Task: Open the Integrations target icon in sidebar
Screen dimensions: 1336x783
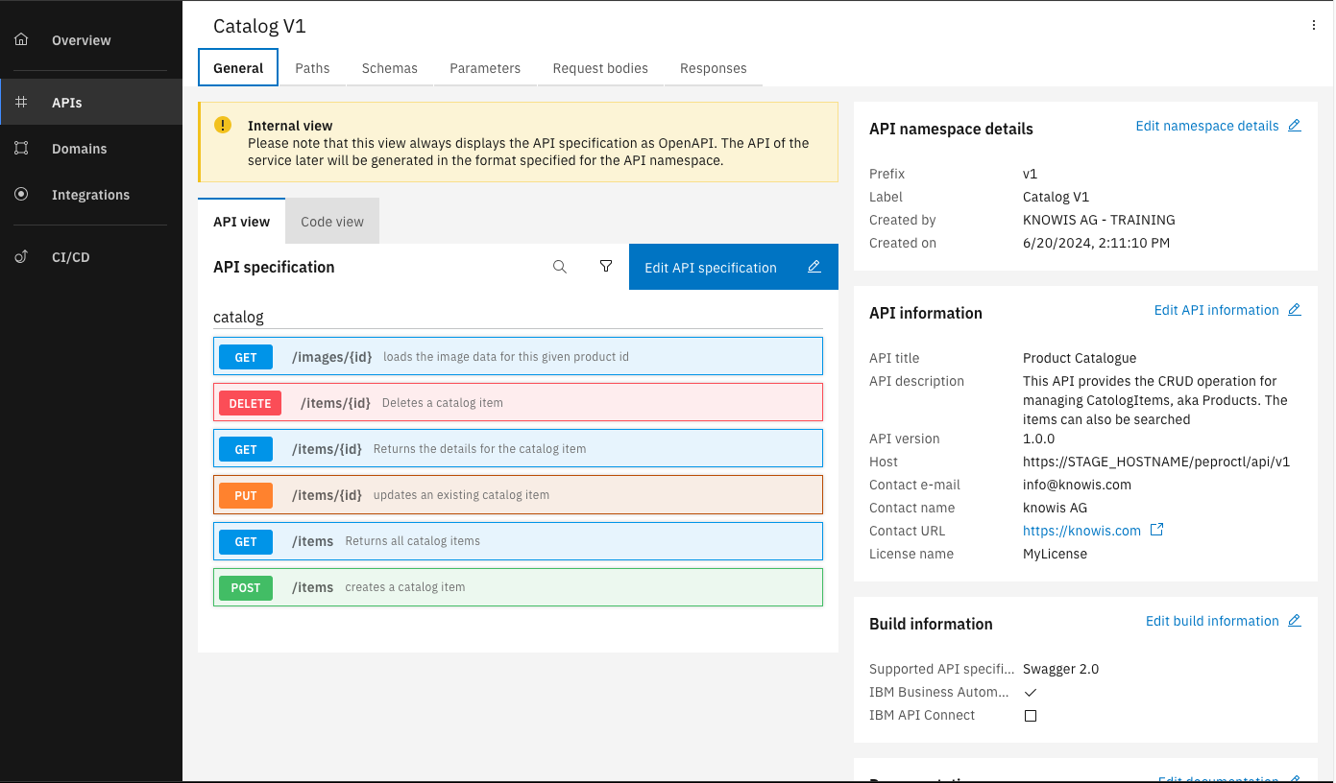Action: (21, 195)
